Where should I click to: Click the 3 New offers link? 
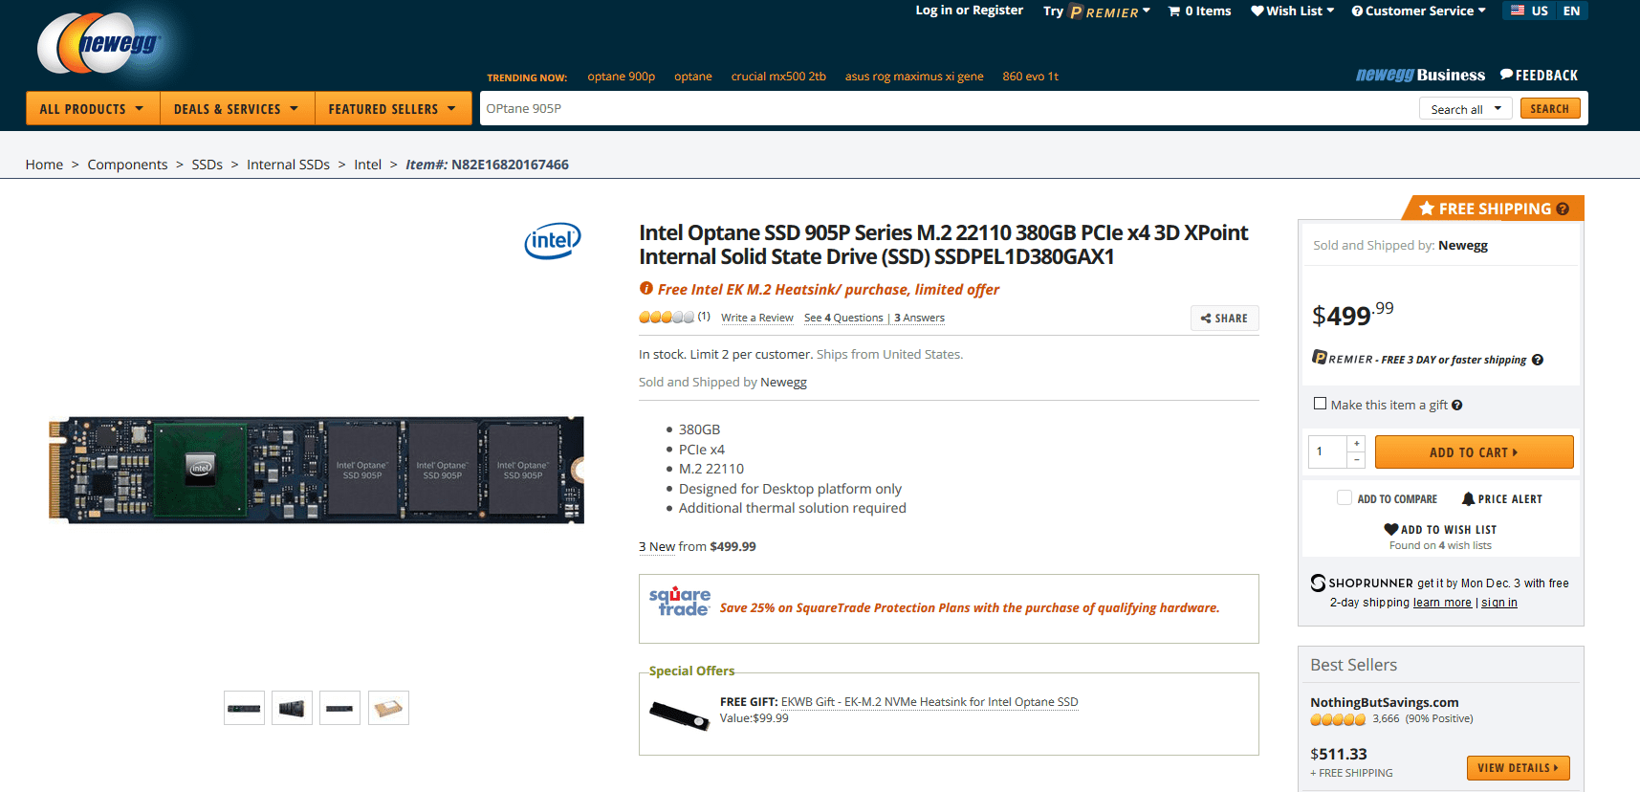pyautogui.click(x=657, y=547)
